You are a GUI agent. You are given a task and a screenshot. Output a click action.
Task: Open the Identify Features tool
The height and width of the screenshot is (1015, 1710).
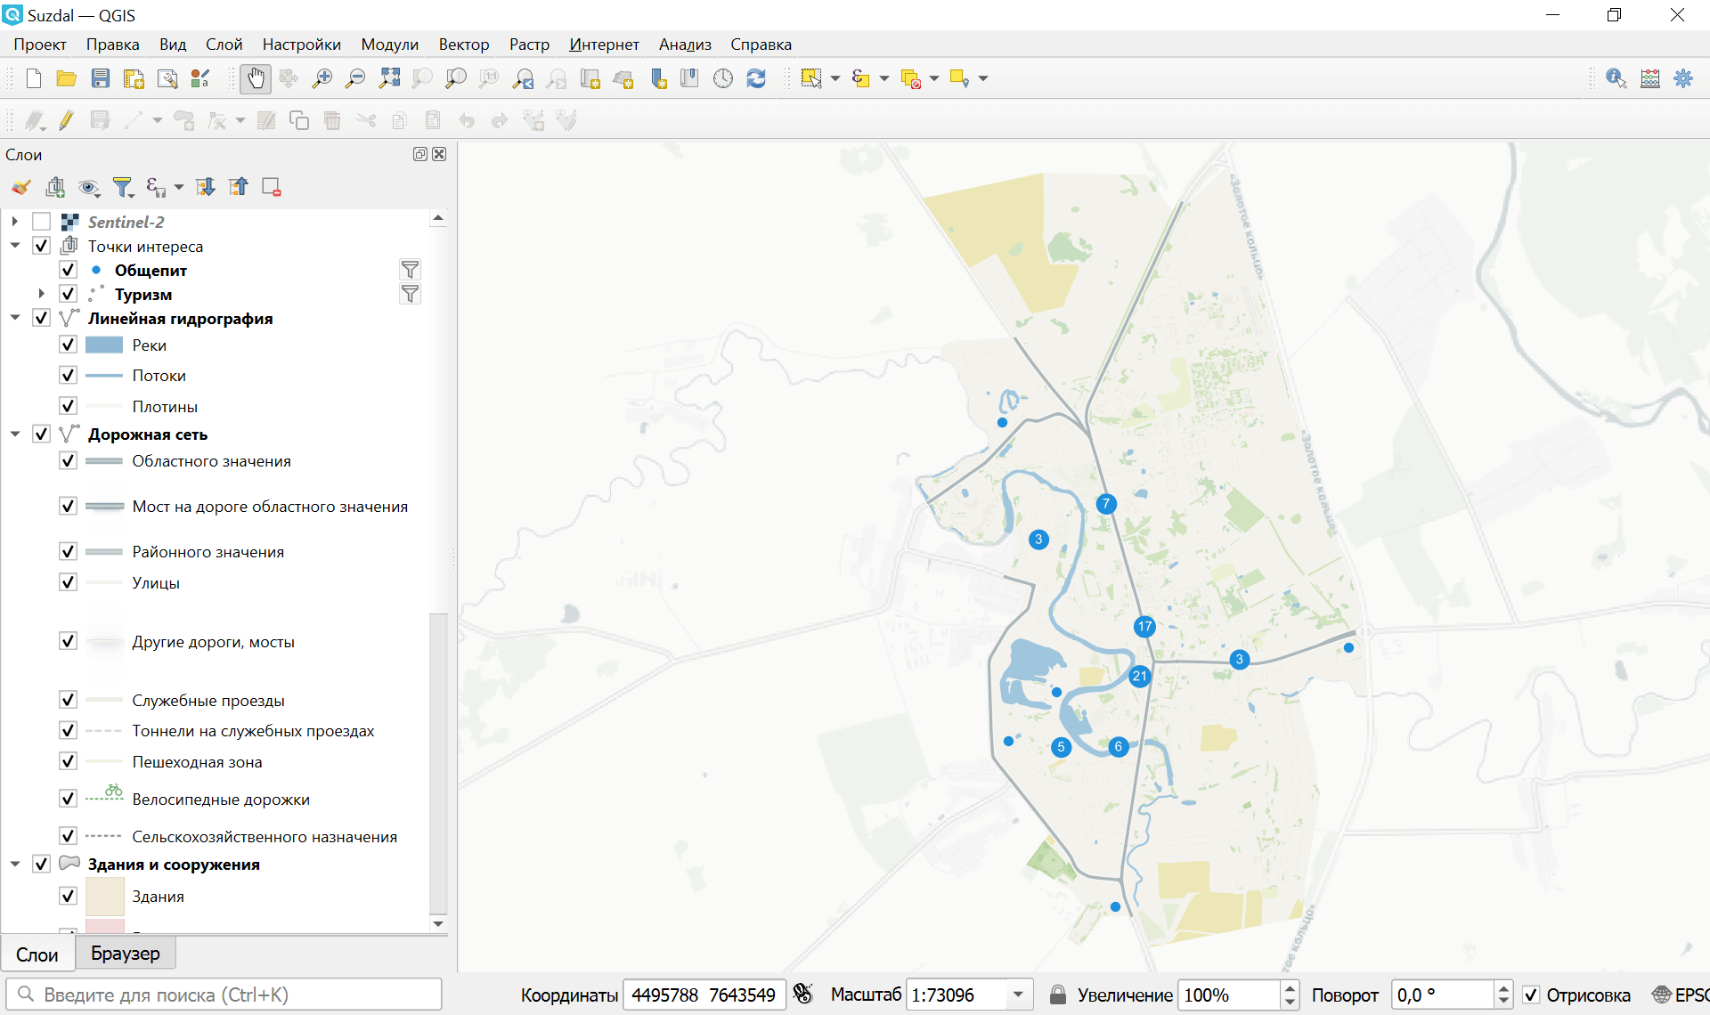1616,78
